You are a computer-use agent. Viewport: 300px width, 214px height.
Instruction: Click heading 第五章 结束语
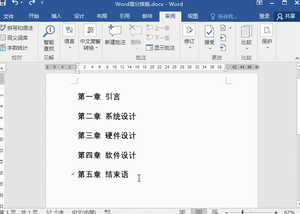point(103,175)
